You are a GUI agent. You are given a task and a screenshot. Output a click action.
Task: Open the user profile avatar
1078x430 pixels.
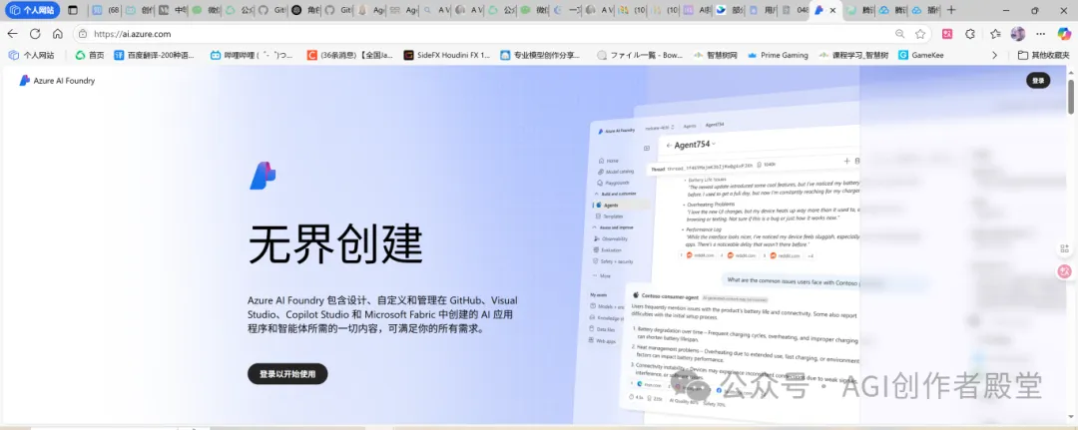1017,34
